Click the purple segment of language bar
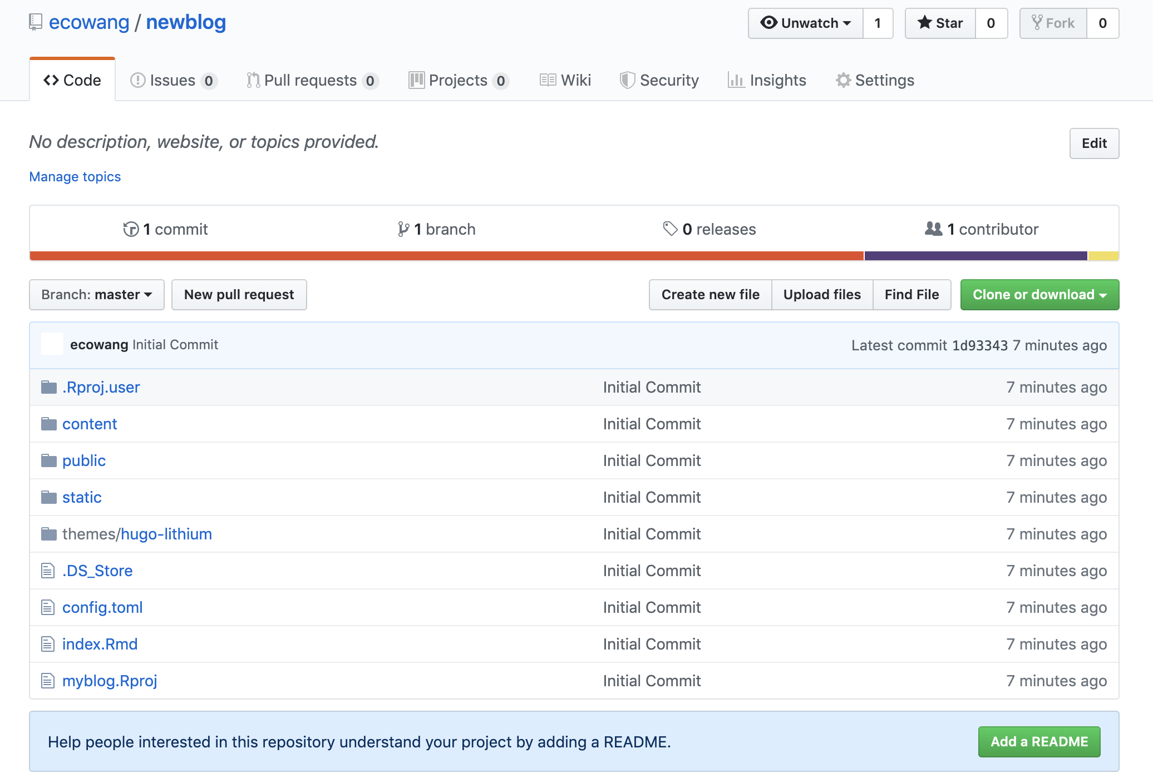 [976, 256]
